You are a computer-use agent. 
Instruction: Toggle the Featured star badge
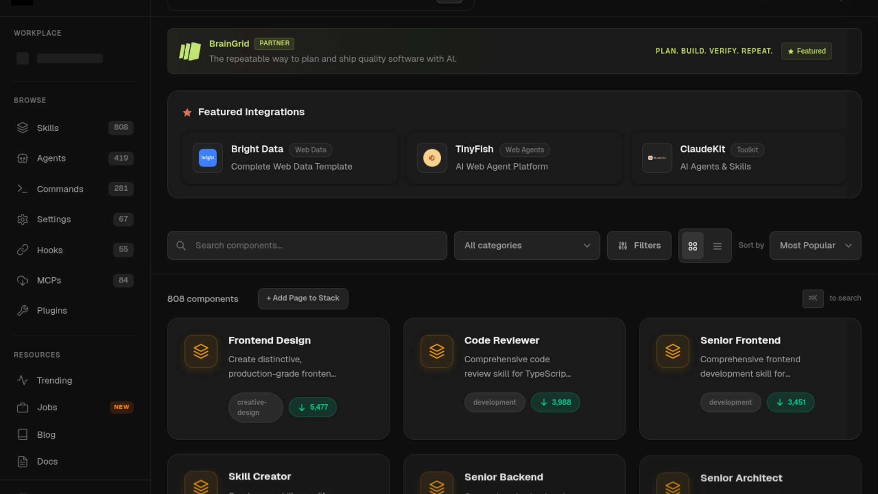click(806, 51)
